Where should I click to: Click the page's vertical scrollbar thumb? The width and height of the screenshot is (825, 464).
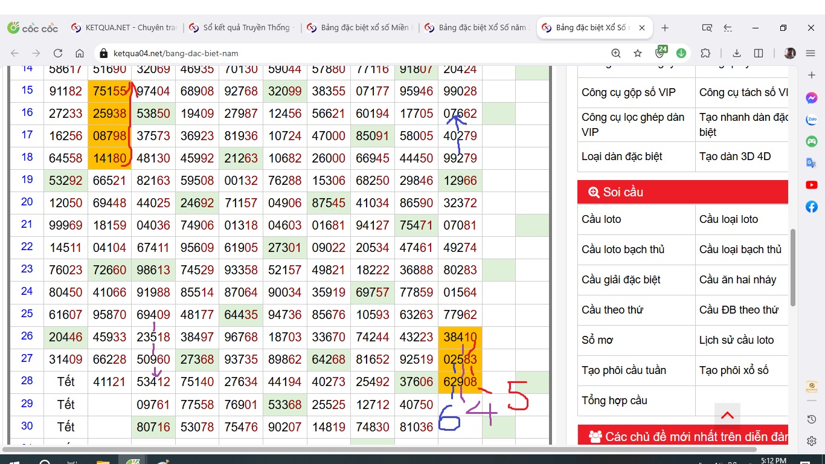[793, 267]
